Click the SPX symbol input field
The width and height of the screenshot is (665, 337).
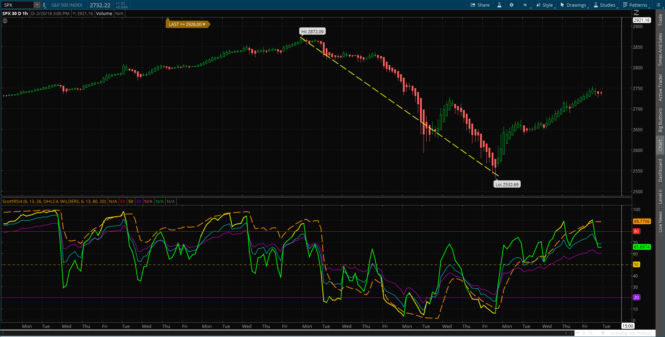point(18,5)
